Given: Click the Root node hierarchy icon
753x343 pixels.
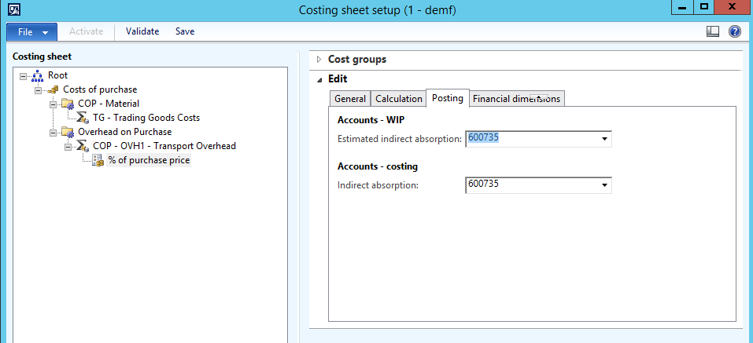Looking at the screenshot, I should pos(37,75).
